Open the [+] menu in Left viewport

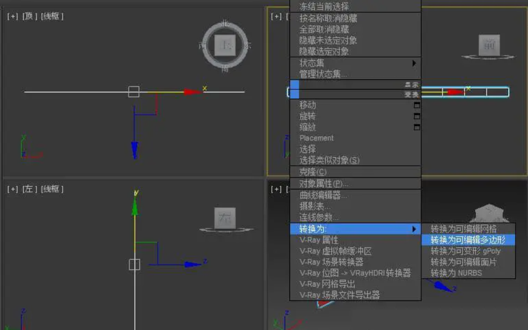[13, 189]
